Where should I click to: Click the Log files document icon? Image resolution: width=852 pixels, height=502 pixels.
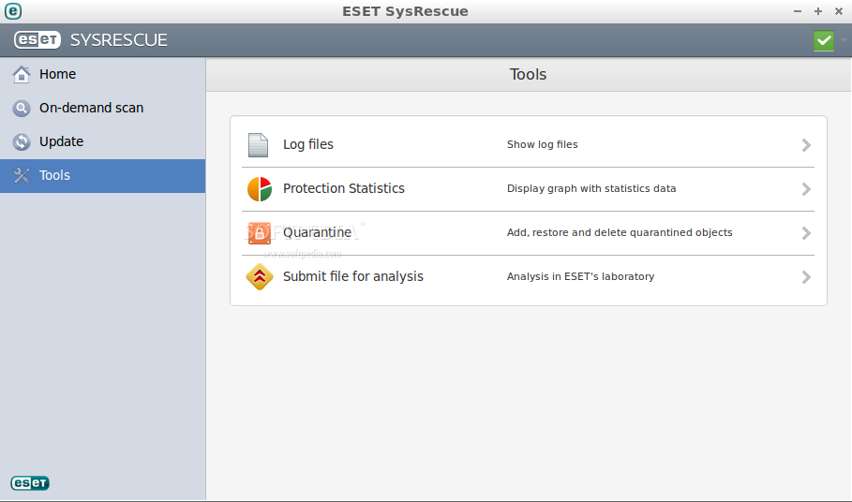pos(258,145)
